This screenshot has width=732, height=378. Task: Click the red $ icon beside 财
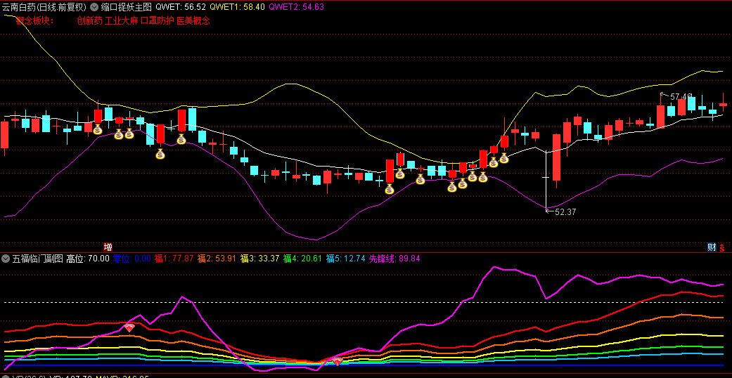[722, 247]
